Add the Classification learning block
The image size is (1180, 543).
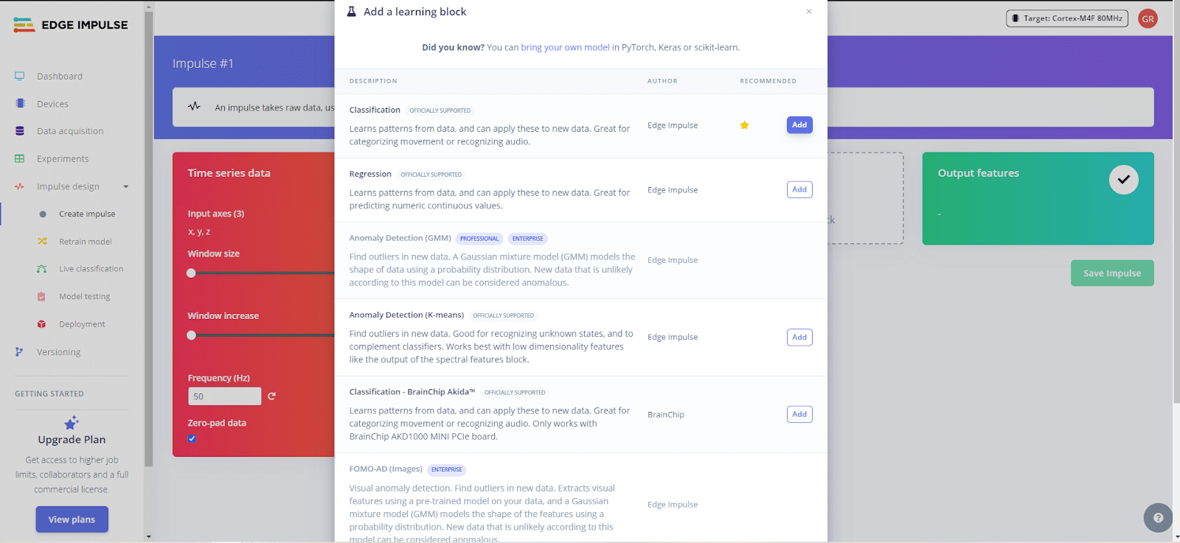pos(799,125)
